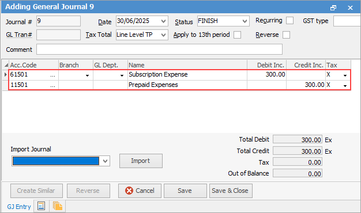361x213 pixels.
Task: Open Tax code dropdown on Subscription Expense row
Action: [345, 75]
